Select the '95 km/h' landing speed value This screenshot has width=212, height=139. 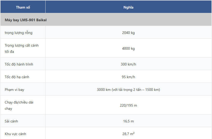pyautogui.click(x=128, y=77)
